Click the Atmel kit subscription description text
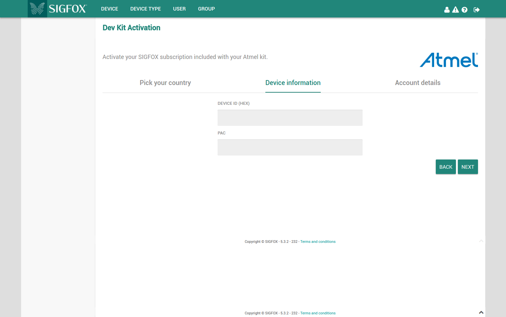This screenshot has width=506, height=317. [185, 57]
